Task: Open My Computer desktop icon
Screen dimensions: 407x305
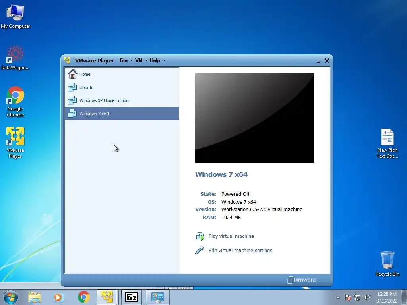Action: click(x=16, y=16)
